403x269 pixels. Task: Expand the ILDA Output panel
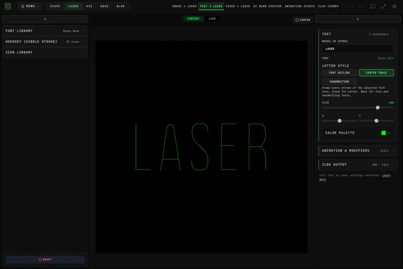(x=358, y=165)
